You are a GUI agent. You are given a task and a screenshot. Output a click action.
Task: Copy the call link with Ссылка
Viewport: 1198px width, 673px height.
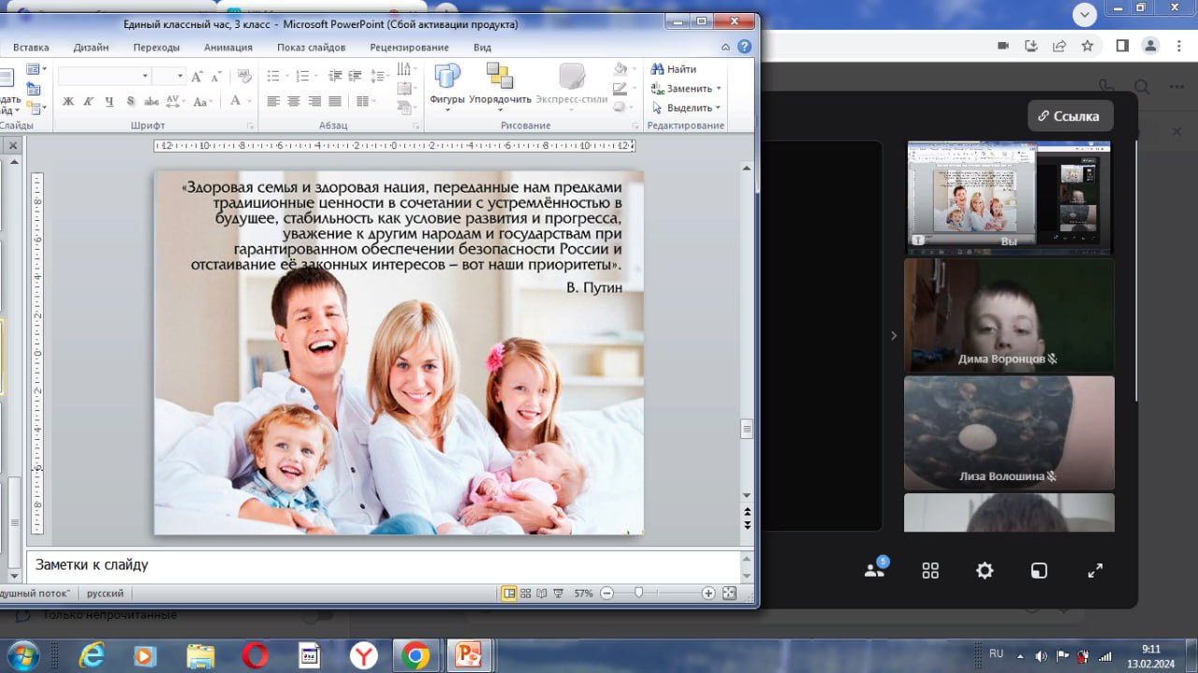click(1070, 116)
